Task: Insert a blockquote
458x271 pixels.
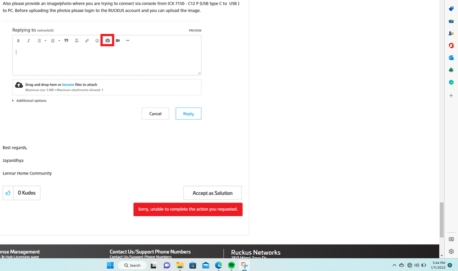Action: coord(66,41)
